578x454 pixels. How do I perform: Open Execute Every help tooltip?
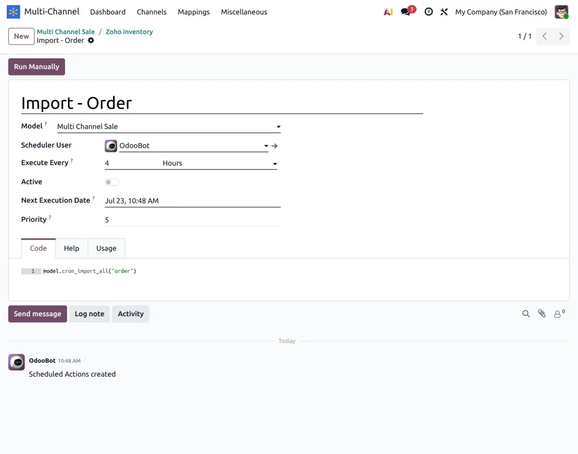(71, 161)
